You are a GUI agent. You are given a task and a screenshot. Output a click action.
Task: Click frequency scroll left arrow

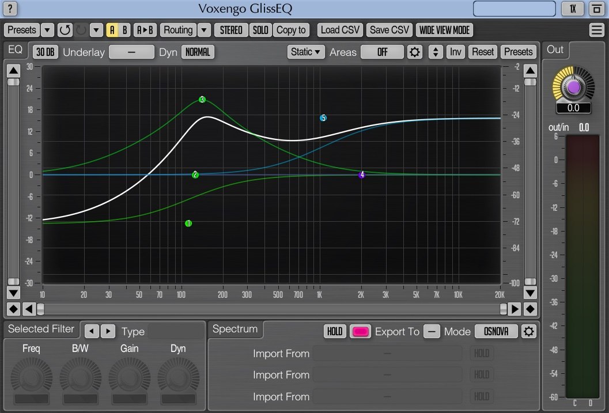pos(29,309)
